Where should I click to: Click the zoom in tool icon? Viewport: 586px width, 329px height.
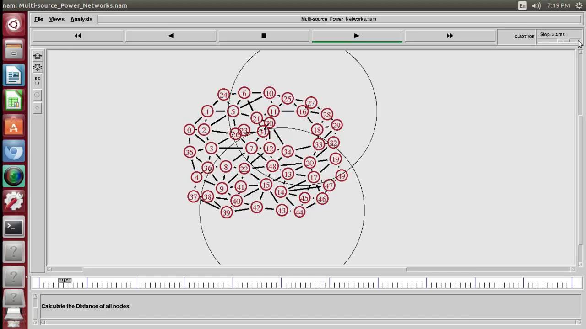point(38,56)
